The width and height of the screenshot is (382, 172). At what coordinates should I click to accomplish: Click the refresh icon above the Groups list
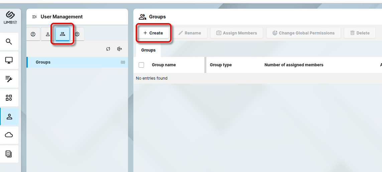tap(108, 49)
